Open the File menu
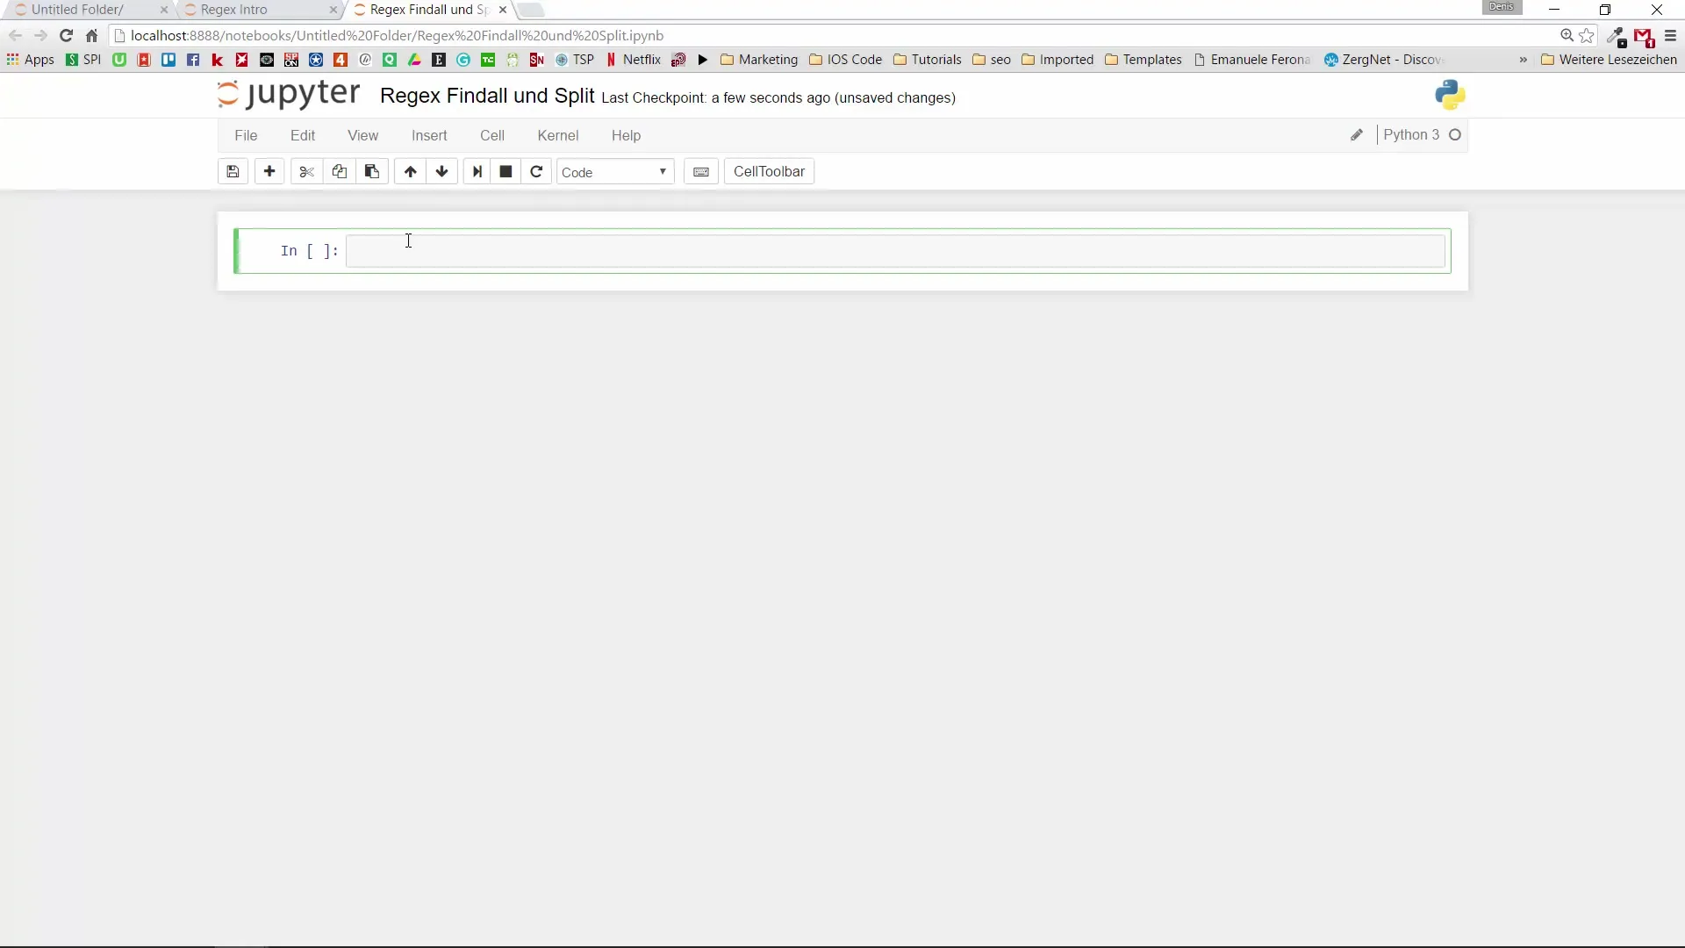Viewport: 1685px width, 948px height. tap(246, 135)
